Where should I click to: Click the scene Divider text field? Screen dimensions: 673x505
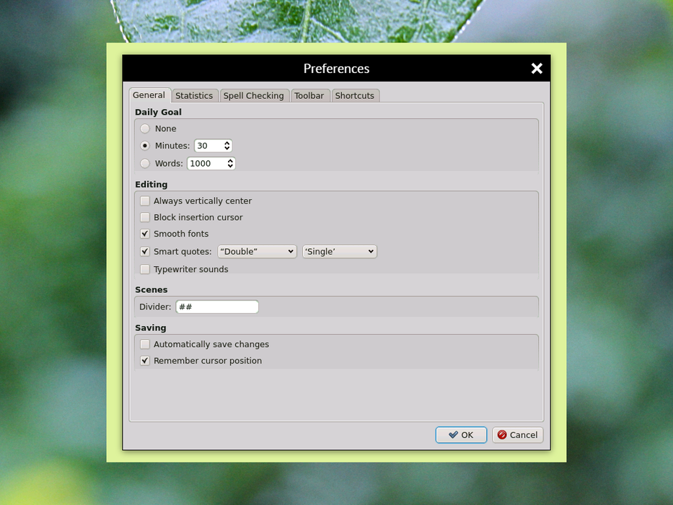(x=216, y=307)
